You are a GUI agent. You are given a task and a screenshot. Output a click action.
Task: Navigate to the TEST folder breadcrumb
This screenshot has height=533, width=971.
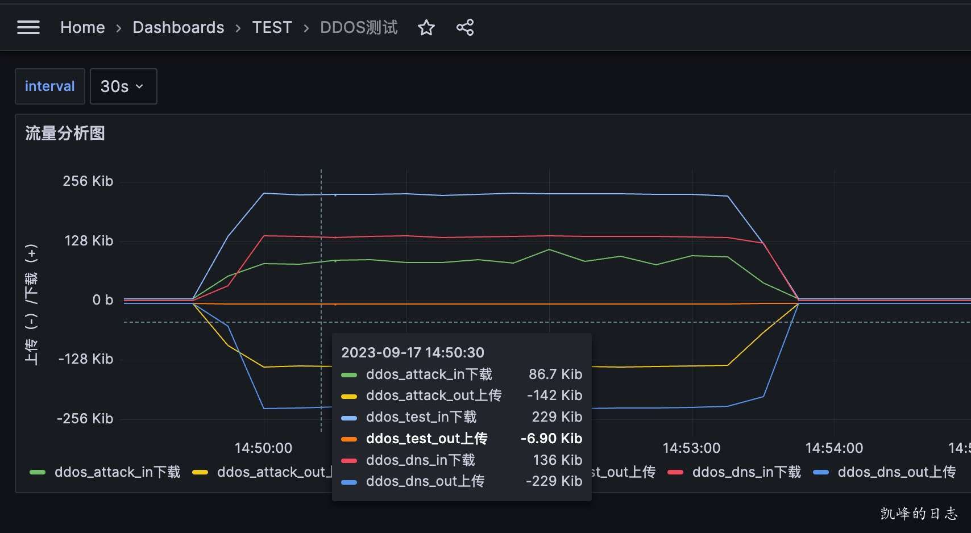coord(272,27)
